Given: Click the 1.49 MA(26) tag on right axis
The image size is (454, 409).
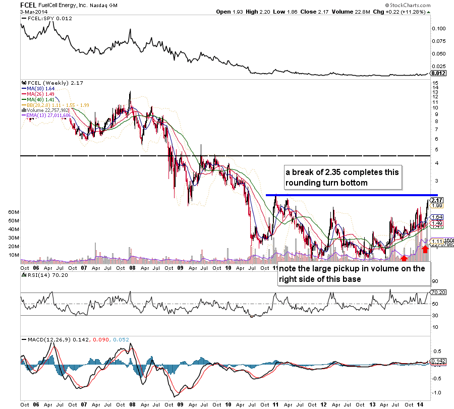Looking at the screenshot, I should point(437,223).
